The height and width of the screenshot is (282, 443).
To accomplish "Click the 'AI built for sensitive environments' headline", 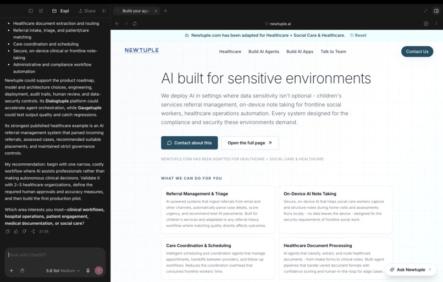I will [266, 78].
